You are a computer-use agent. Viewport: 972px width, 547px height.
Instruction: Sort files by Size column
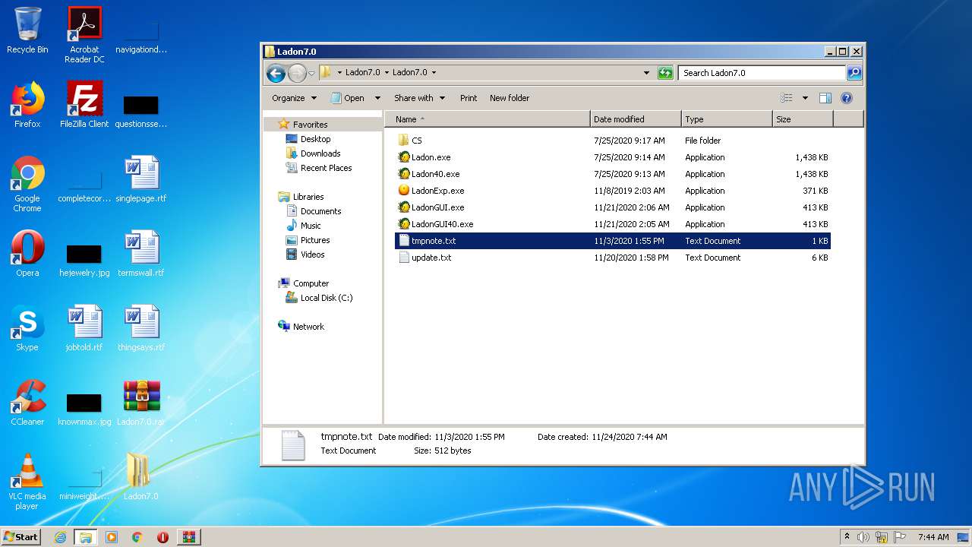point(803,119)
